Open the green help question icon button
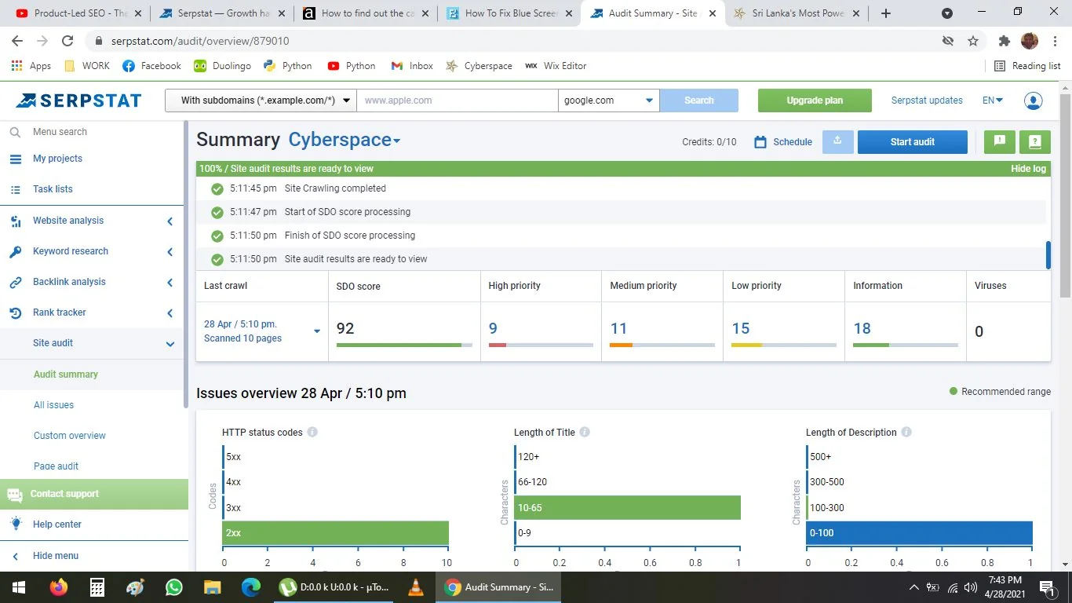The width and height of the screenshot is (1072, 603). pyautogui.click(x=1035, y=141)
